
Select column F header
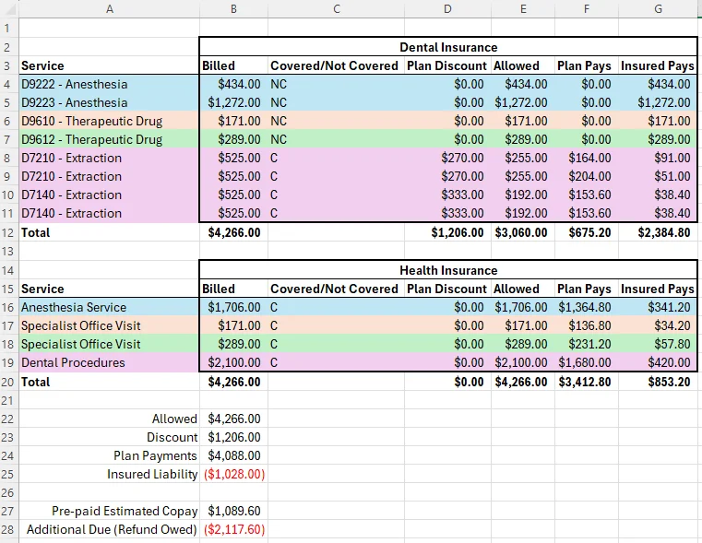coord(587,9)
